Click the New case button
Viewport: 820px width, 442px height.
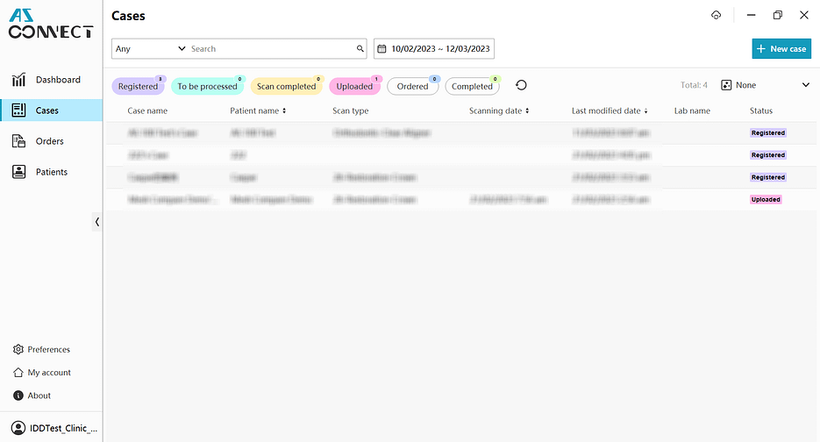coord(781,49)
